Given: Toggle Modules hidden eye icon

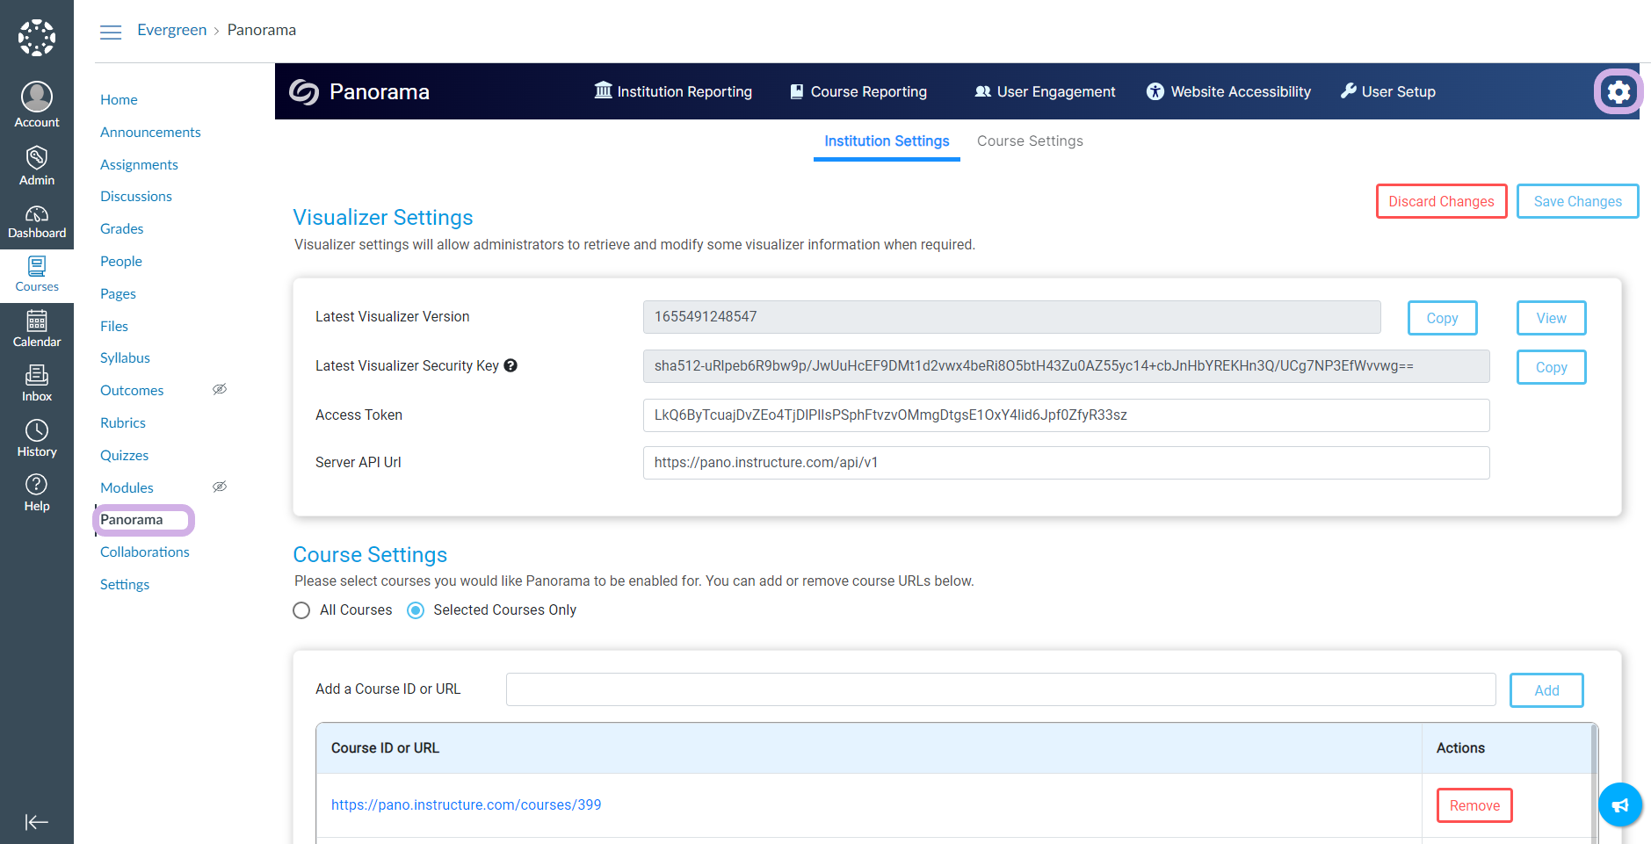Looking at the screenshot, I should coord(220,487).
